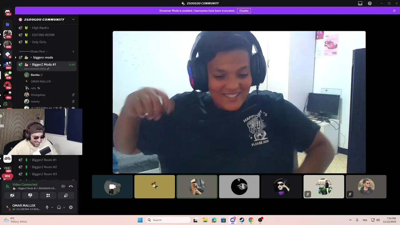
Task: Open Discord direct messages home icon
Action: (7, 12)
